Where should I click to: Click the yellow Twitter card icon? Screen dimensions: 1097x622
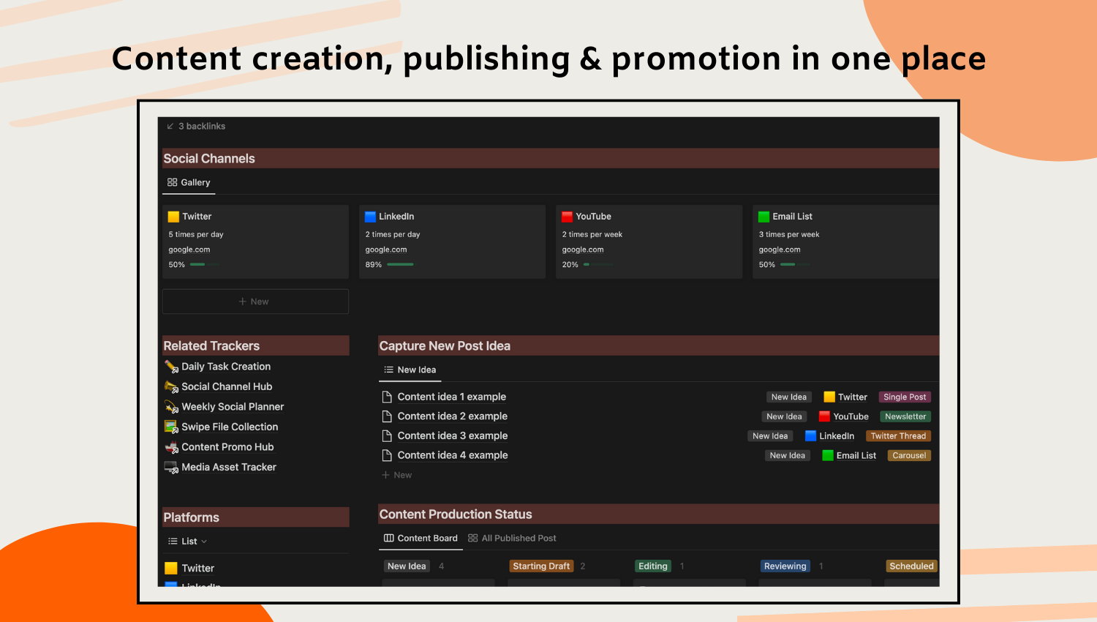click(x=173, y=217)
